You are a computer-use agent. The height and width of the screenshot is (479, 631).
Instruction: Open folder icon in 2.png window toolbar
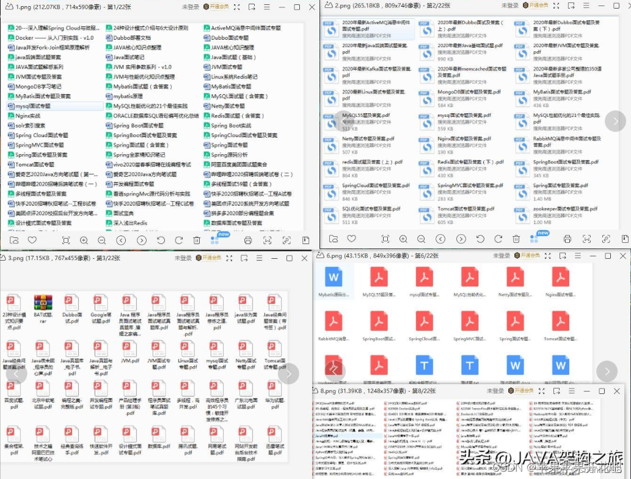334,239
